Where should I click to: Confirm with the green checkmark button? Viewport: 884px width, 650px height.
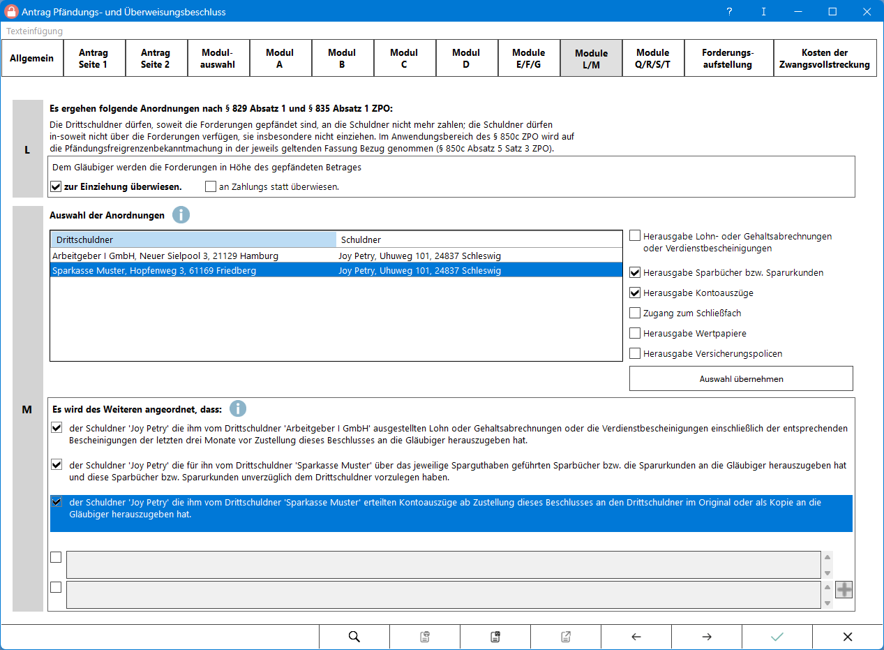pyautogui.click(x=777, y=637)
